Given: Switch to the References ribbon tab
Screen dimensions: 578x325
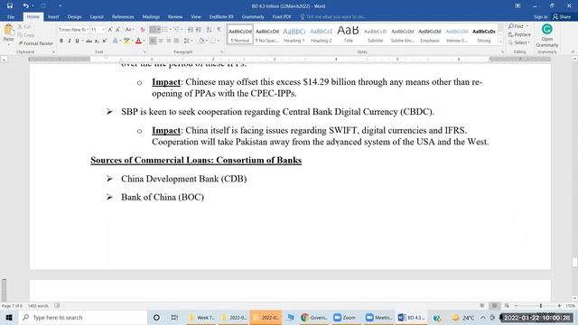Looking at the screenshot, I should click(x=123, y=17).
